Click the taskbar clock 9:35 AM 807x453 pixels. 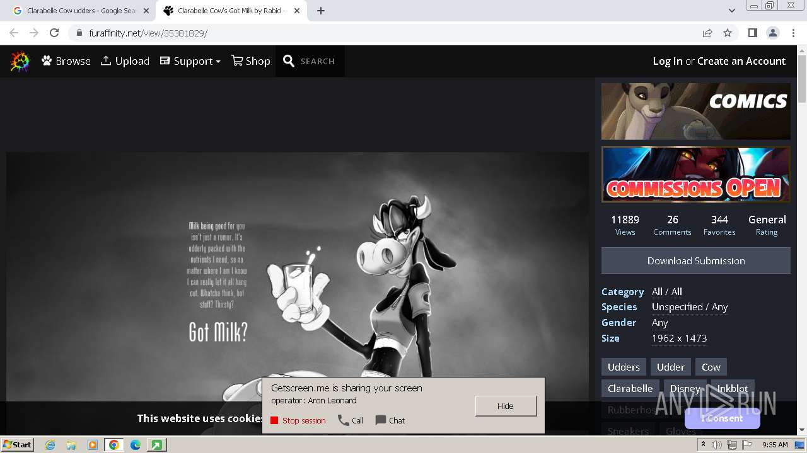click(x=775, y=445)
